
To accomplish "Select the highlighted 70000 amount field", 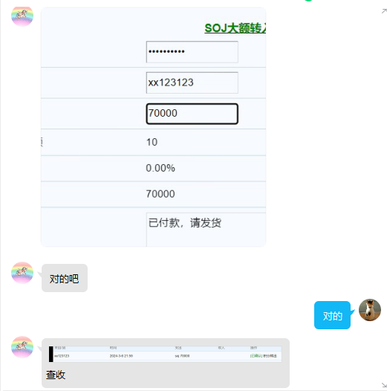I will 192,114.
